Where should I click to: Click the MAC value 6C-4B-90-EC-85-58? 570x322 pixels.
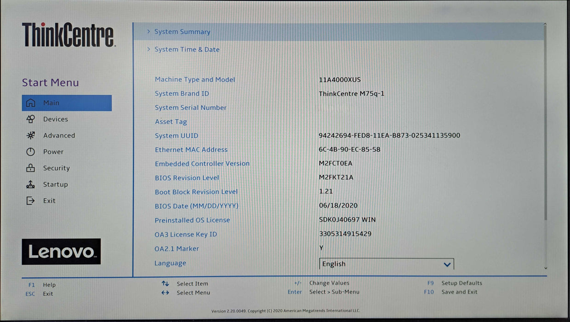(x=349, y=149)
